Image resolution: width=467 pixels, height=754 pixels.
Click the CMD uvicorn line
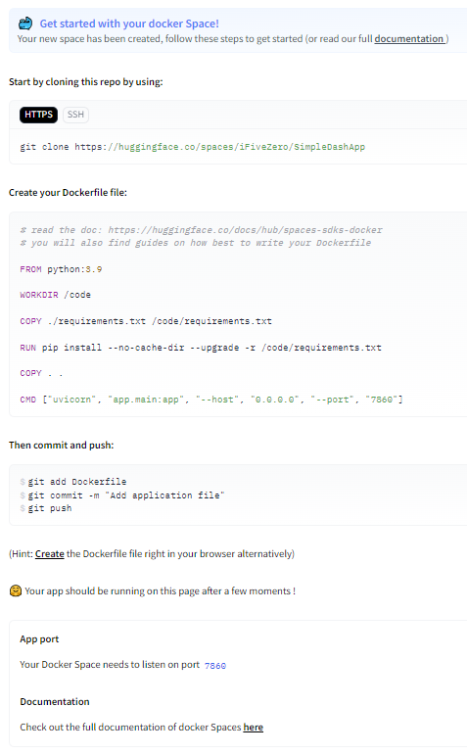coord(211,400)
